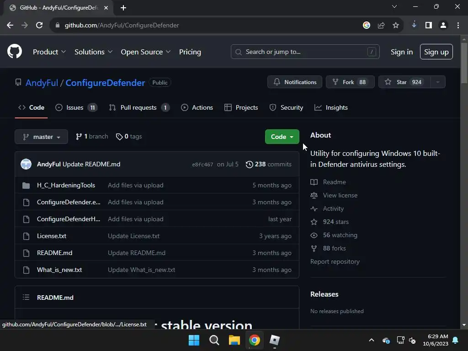Image resolution: width=468 pixels, height=351 pixels.
Task: Click the Pricing link
Action: click(x=190, y=52)
